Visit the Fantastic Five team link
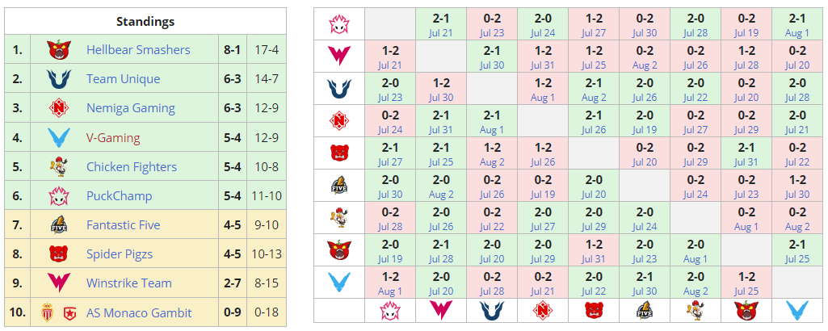 (x=123, y=225)
